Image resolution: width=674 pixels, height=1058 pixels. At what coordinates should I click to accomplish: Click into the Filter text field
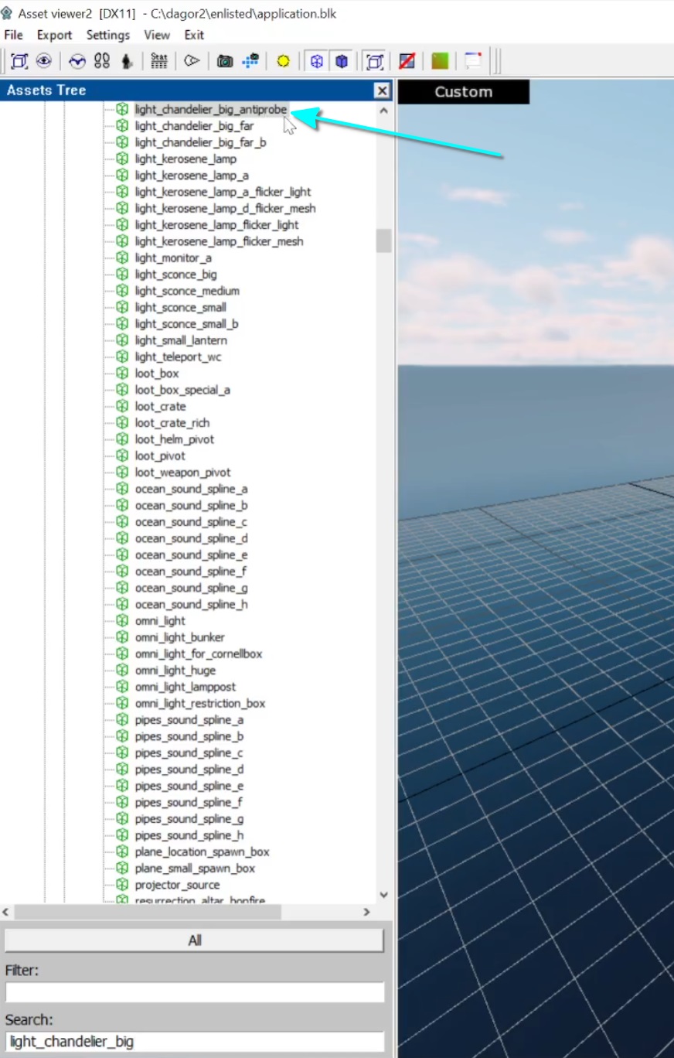pyautogui.click(x=195, y=992)
